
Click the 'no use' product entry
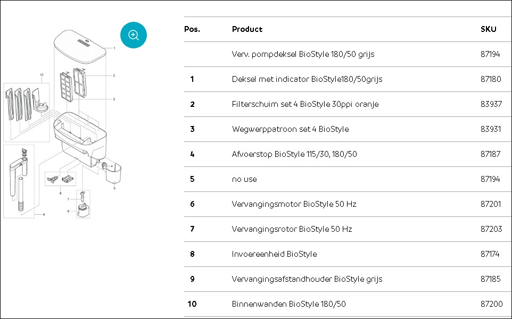pos(244,179)
